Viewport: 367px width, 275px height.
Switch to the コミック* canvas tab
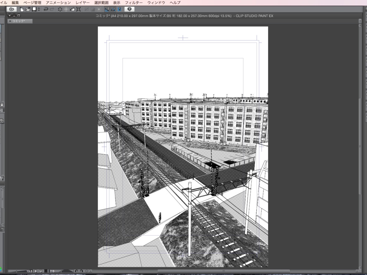[20, 21]
